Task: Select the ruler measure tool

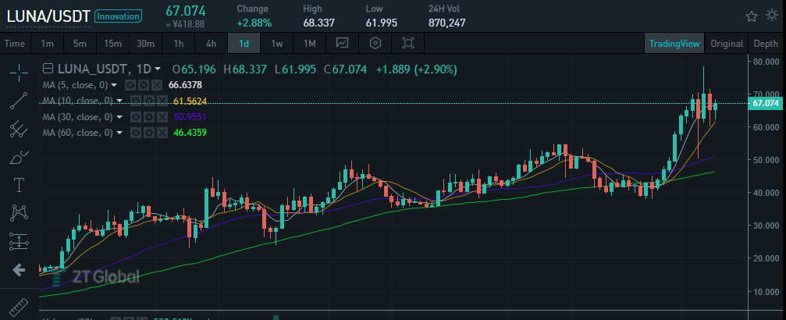Action: 19,306
